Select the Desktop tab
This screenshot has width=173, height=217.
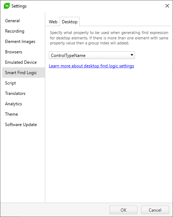click(x=70, y=22)
